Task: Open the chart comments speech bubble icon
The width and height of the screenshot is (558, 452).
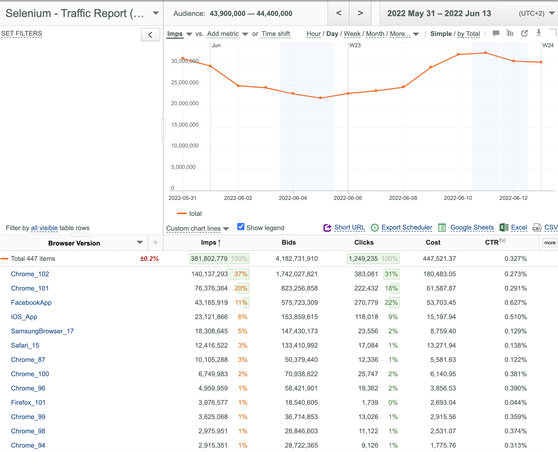Action: tap(496, 34)
